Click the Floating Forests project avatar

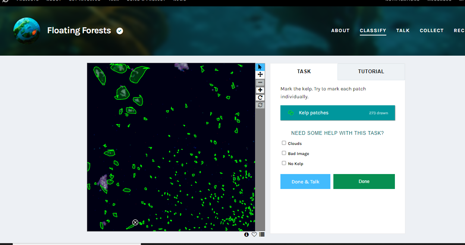27,31
